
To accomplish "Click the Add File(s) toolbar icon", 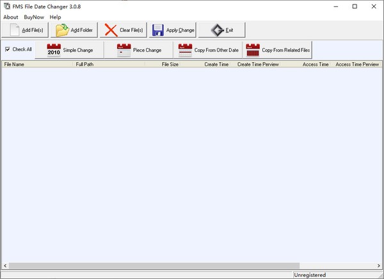I will pos(15,30).
